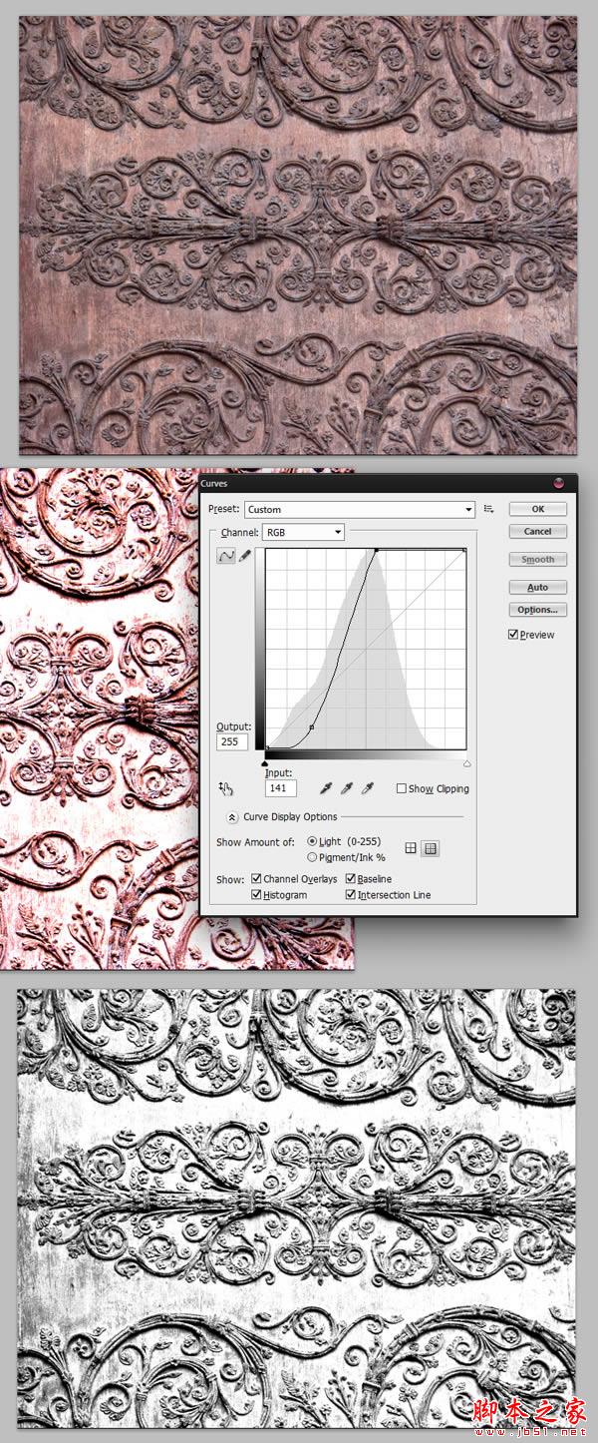Select the top curve control point
The image size is (598, 1443).
[x=377, y=550]
